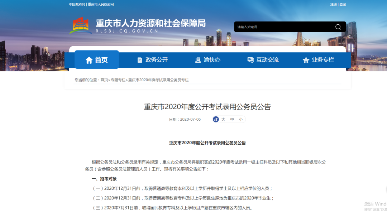387x212 pixels.
Task: Click the magnifier search icon
Action: pos(338,27)
